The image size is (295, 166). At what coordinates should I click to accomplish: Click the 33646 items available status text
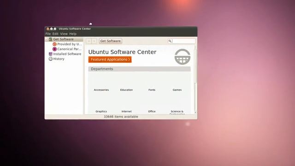(121, 117)
